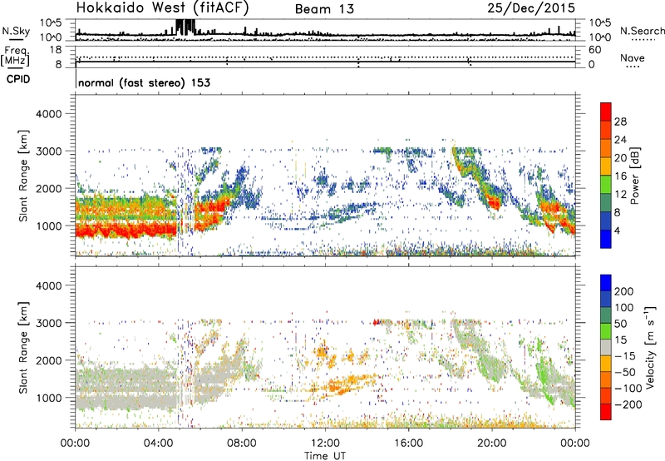665x461 pixels.
Task: Click the red echo band before 04:00 in power panel
Action: 127,230
